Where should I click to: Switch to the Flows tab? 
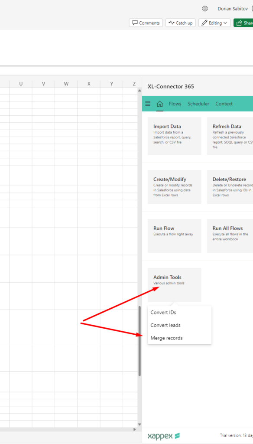pos(175,104)
